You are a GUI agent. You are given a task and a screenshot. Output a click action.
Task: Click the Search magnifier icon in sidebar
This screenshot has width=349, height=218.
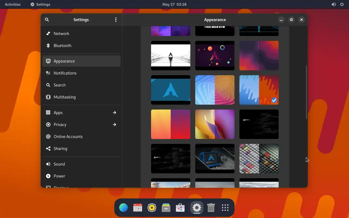(x=48, y=85)
